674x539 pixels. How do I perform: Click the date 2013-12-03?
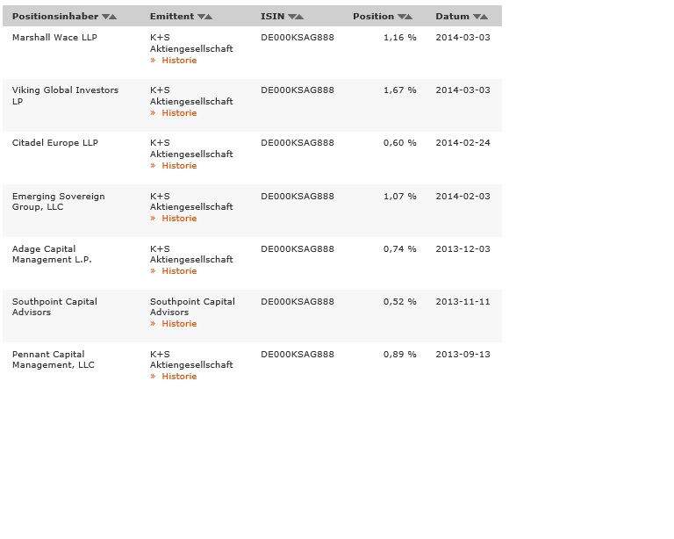coord(463,248)
